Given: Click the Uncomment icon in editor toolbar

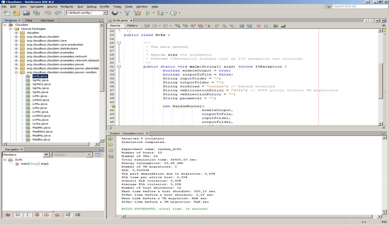Looking at the screenshot, I should pyautogui.click(x=283, y=25).
